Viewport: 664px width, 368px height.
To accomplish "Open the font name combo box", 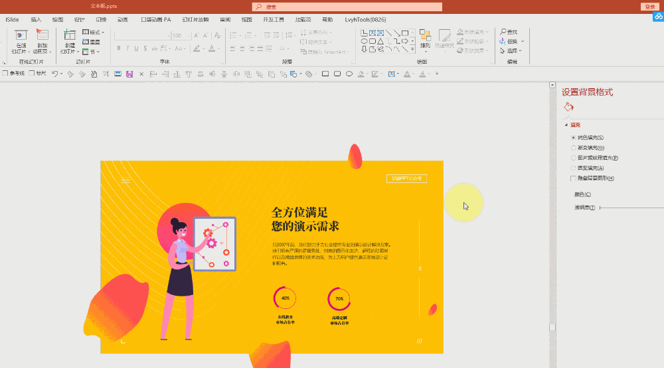I will pyautogui.click(x=142, y=36).
